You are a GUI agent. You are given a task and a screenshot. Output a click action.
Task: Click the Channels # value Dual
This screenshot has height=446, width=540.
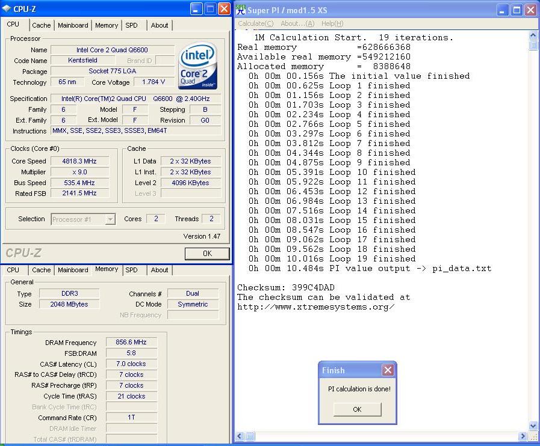[193, 293]
